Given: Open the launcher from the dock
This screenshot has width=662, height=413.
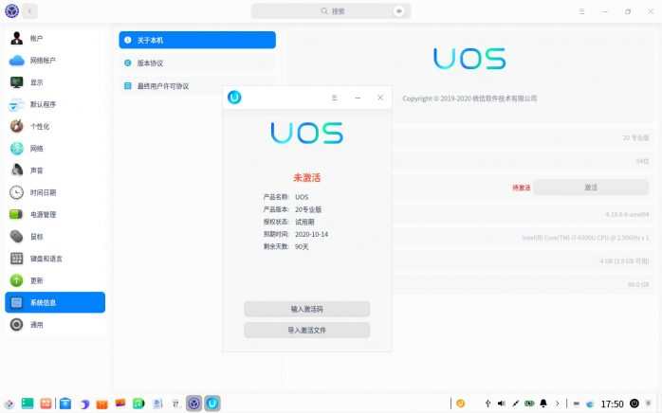Looking at the screenshot, I should (9, 404).
